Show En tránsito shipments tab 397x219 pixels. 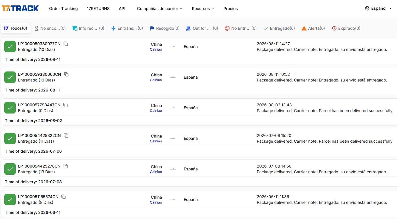[x=127, y=28]
